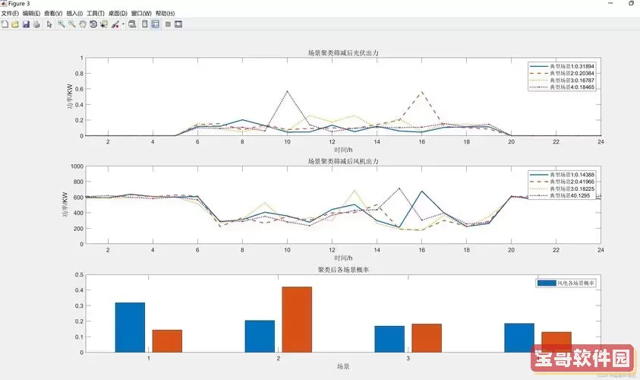
Task: Select the Zoom In magnifier tool
Action: click(61, 24)
